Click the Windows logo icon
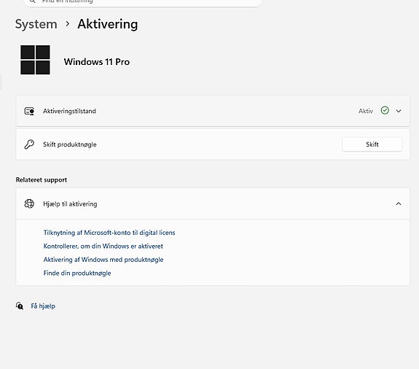Image resolution: width=419 pixels, height=369 pixels. point(35,60)
